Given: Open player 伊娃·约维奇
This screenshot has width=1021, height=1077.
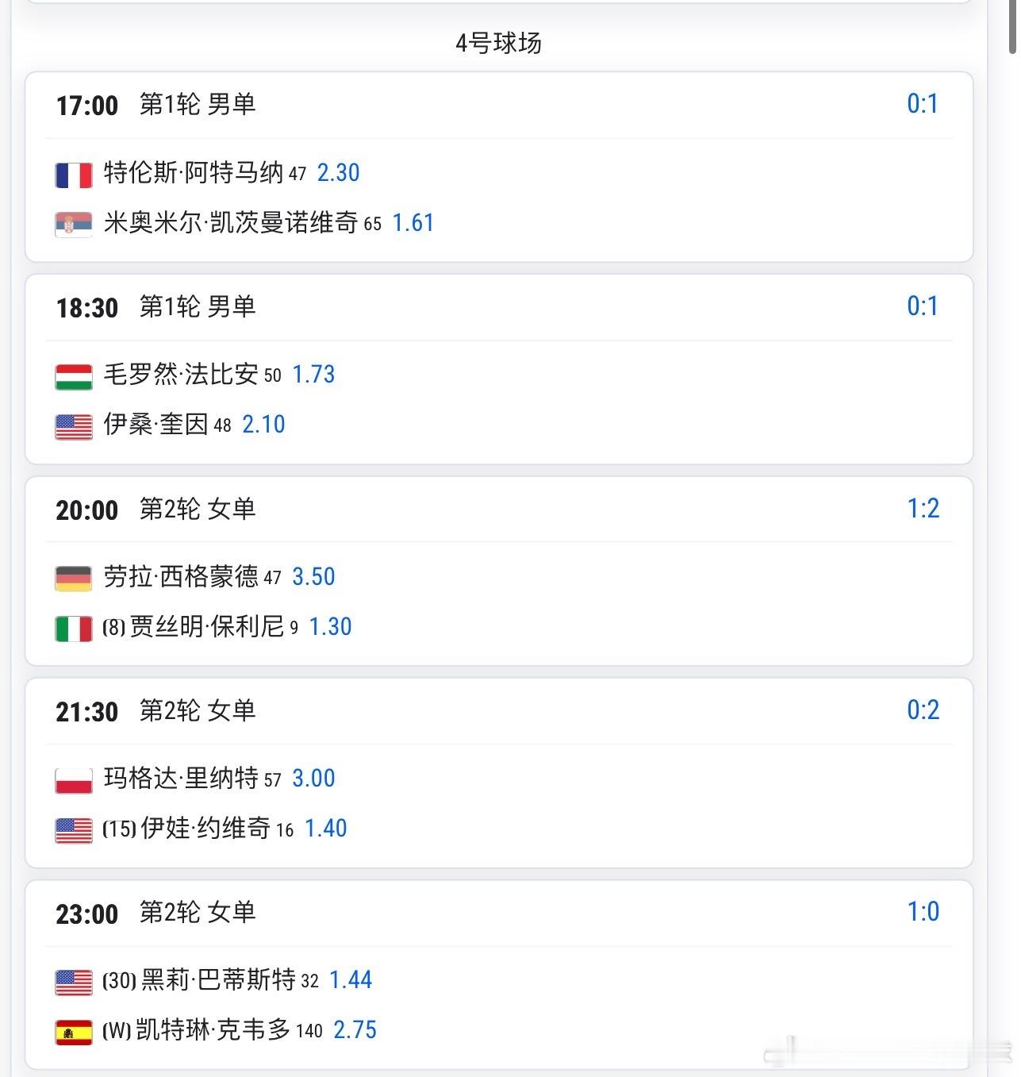Looking at the screenshot, I should [205, 828].
